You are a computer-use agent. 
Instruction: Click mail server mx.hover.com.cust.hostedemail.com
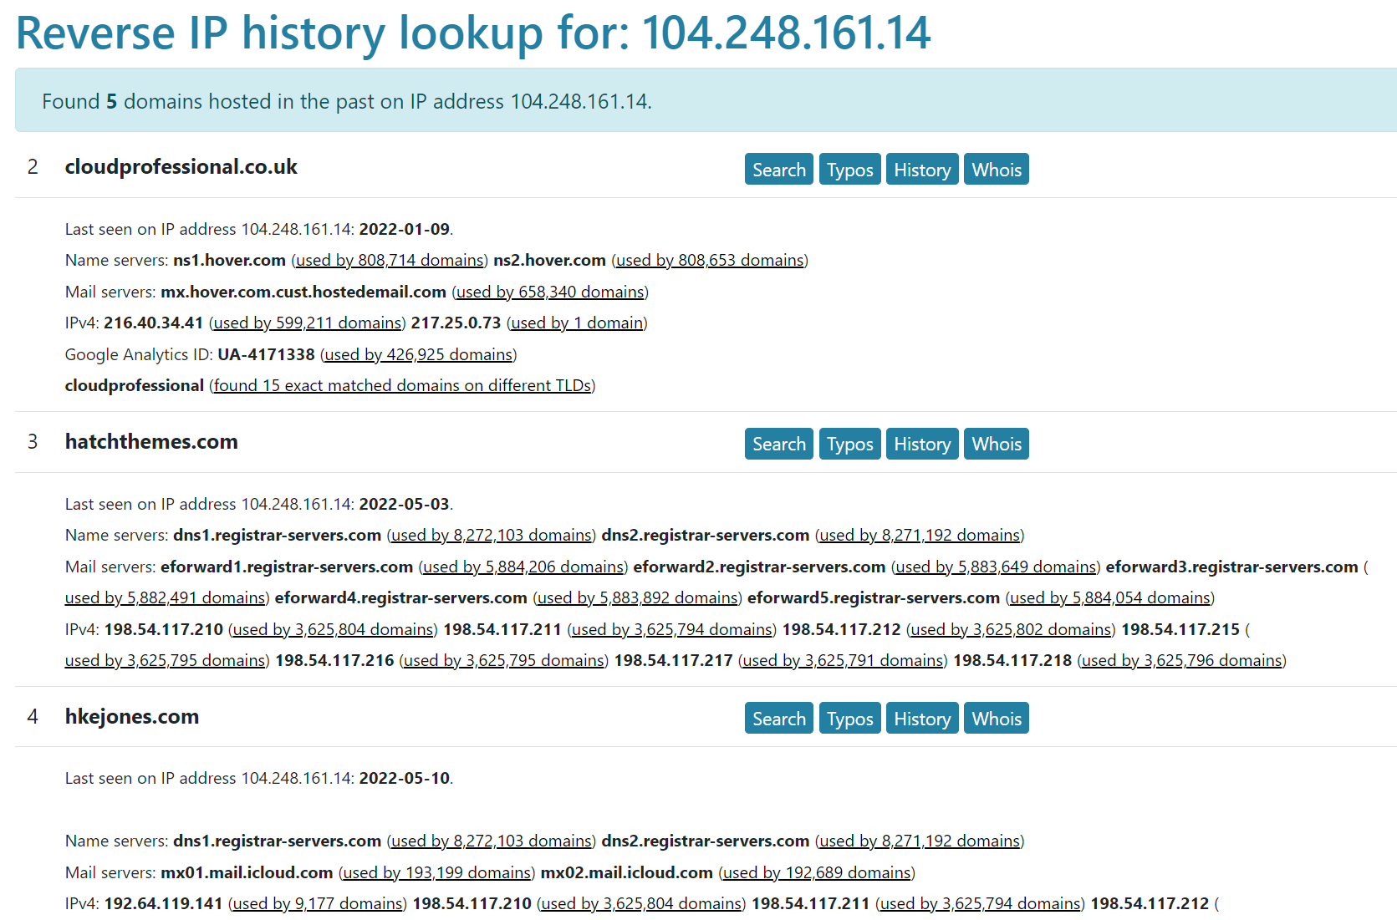click(x=303, y=292)
